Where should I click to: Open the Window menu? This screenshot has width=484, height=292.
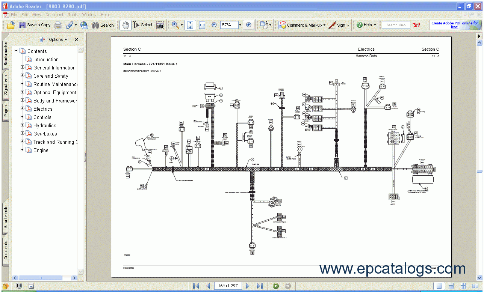coord(89,15)
